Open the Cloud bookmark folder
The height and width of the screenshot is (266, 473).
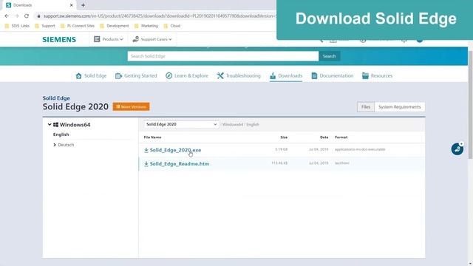click(x=172, y=26)
